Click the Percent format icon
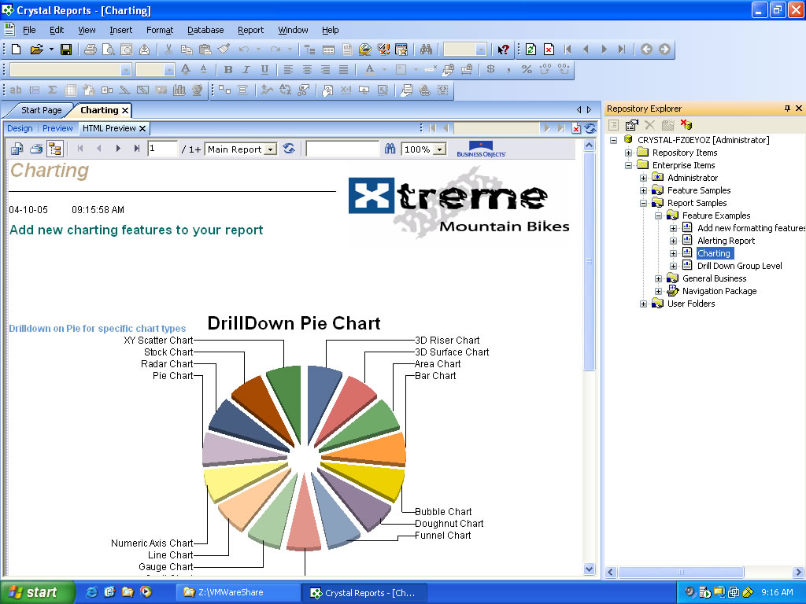The width and height of the screenshot is (806, 604). (x=527, y=69)
